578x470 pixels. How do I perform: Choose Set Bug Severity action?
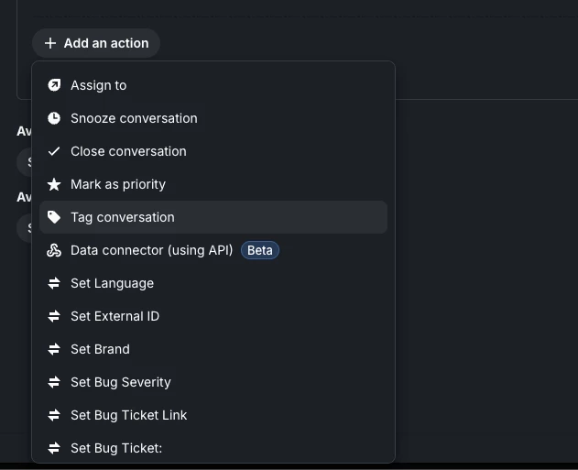point(213,382)
